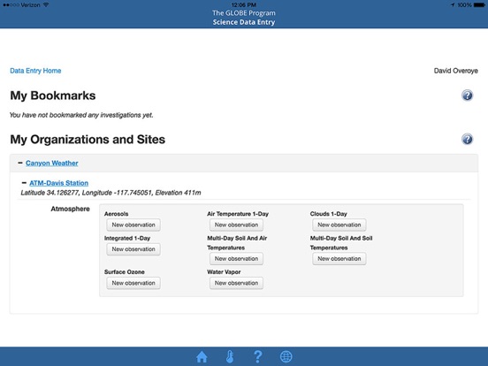
Task: Click The GLOBE Program header text
Action: click(x=244, y=13)
